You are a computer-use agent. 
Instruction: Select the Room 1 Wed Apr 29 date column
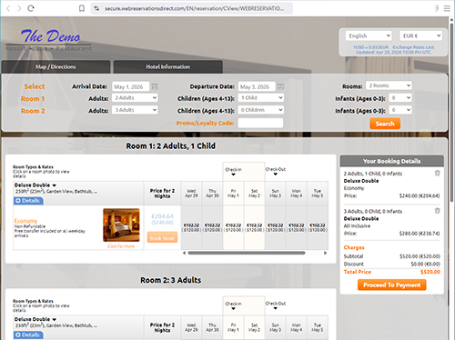click(191, 194)
